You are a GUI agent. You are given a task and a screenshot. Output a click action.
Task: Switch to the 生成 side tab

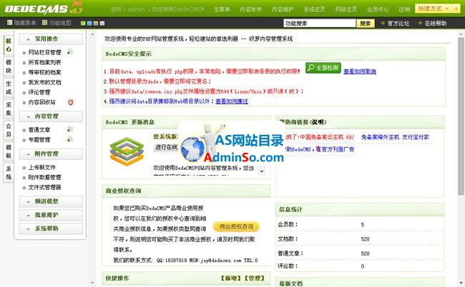[9, 88]
